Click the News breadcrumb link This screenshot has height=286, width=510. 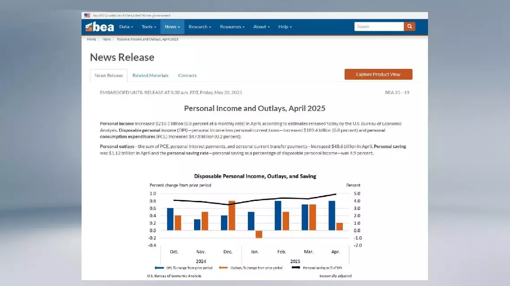coord(107,39)
